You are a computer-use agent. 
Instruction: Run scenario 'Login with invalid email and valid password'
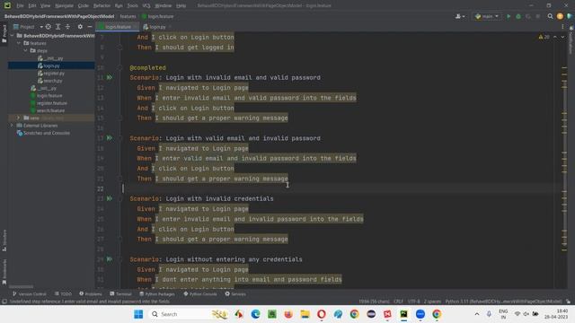point(110,78)
